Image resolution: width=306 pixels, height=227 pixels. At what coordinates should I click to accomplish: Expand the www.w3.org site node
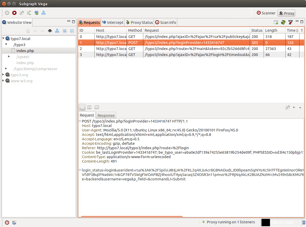(3, 80)
